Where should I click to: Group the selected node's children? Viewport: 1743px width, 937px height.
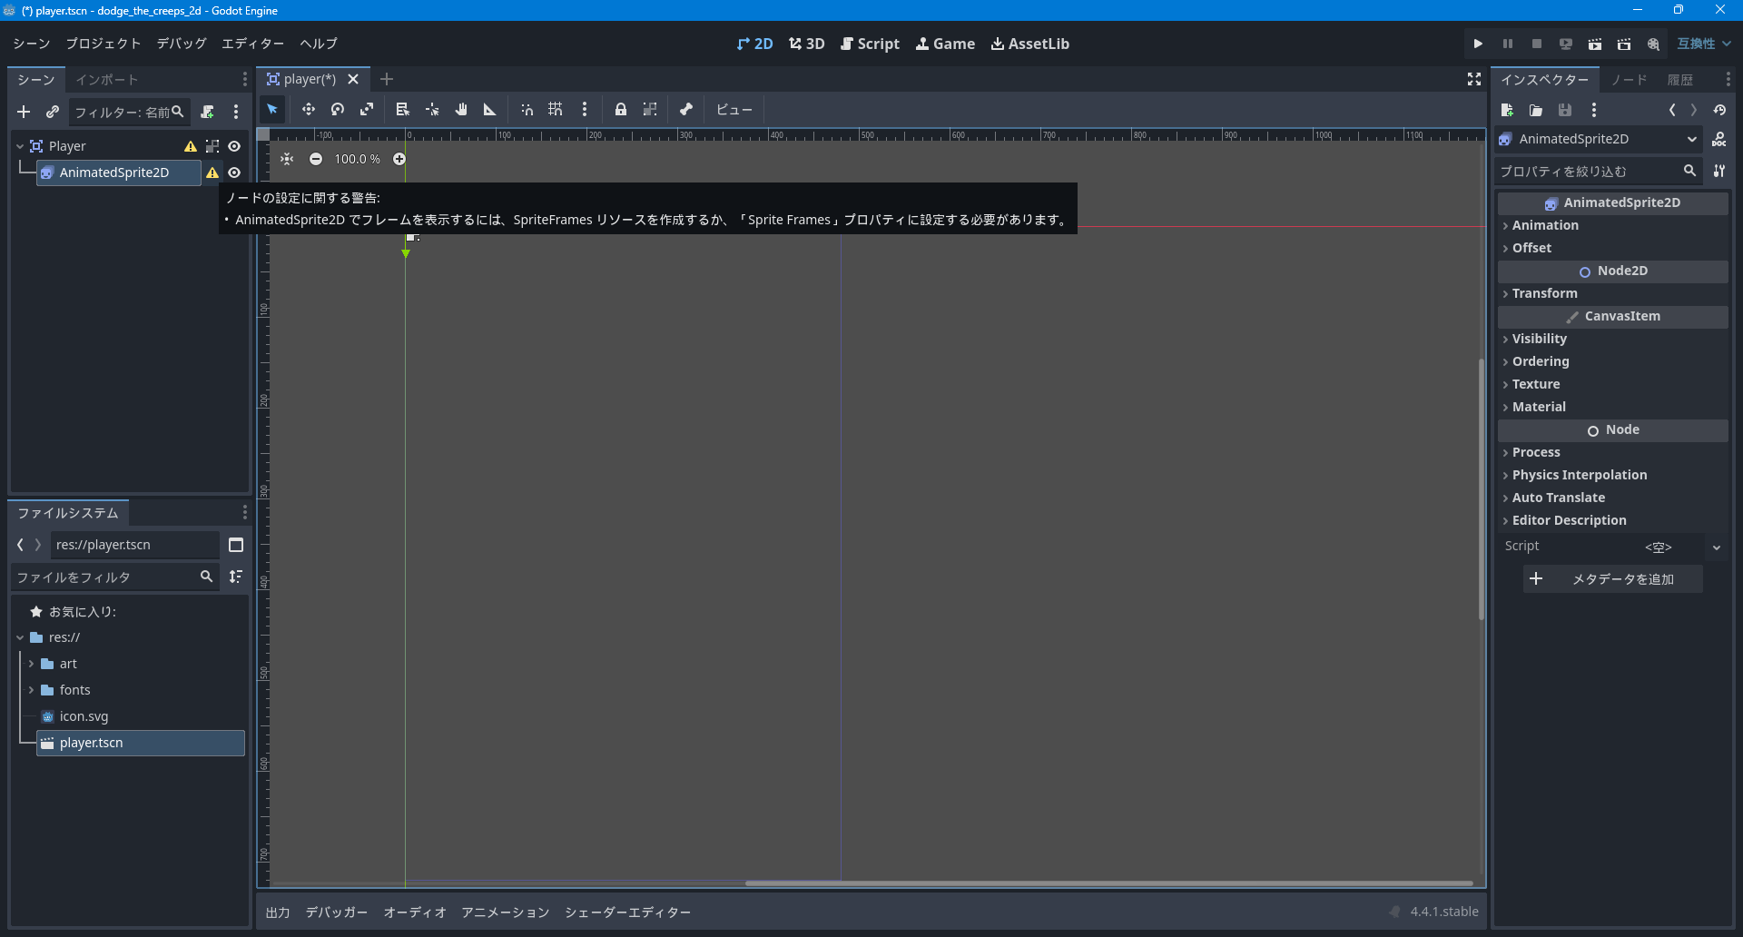click(x=650, y=110)
